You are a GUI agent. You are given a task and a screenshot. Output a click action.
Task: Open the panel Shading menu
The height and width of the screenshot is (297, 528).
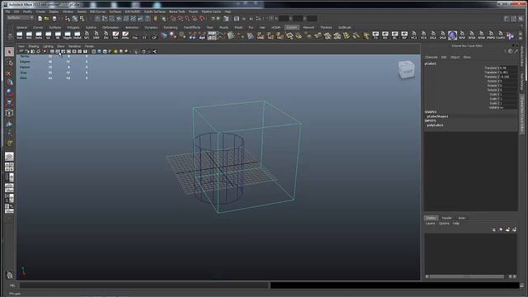tap(34, 46)
